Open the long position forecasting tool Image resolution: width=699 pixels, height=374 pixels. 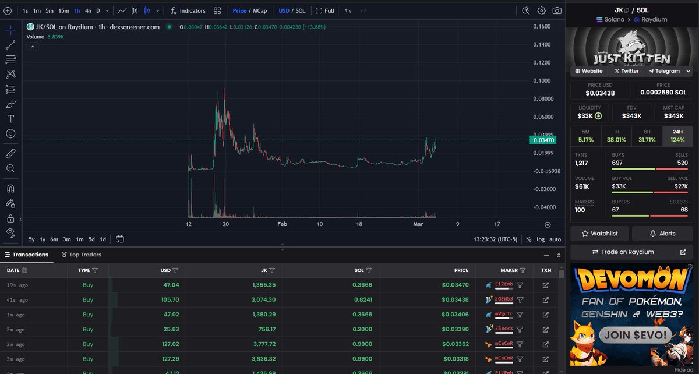(x=10, y=90)
